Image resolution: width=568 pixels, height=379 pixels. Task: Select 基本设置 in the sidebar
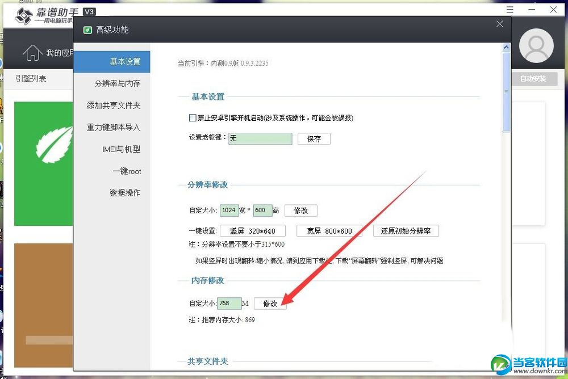(x=112, y=61)
